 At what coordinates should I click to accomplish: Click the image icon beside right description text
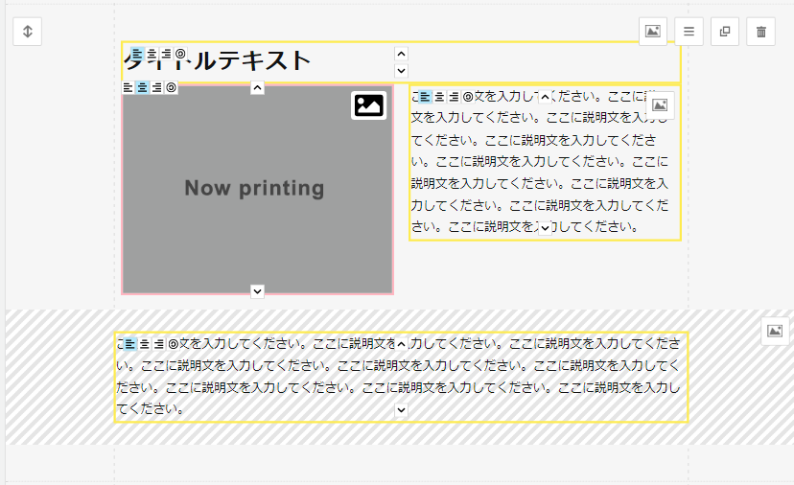660,105
